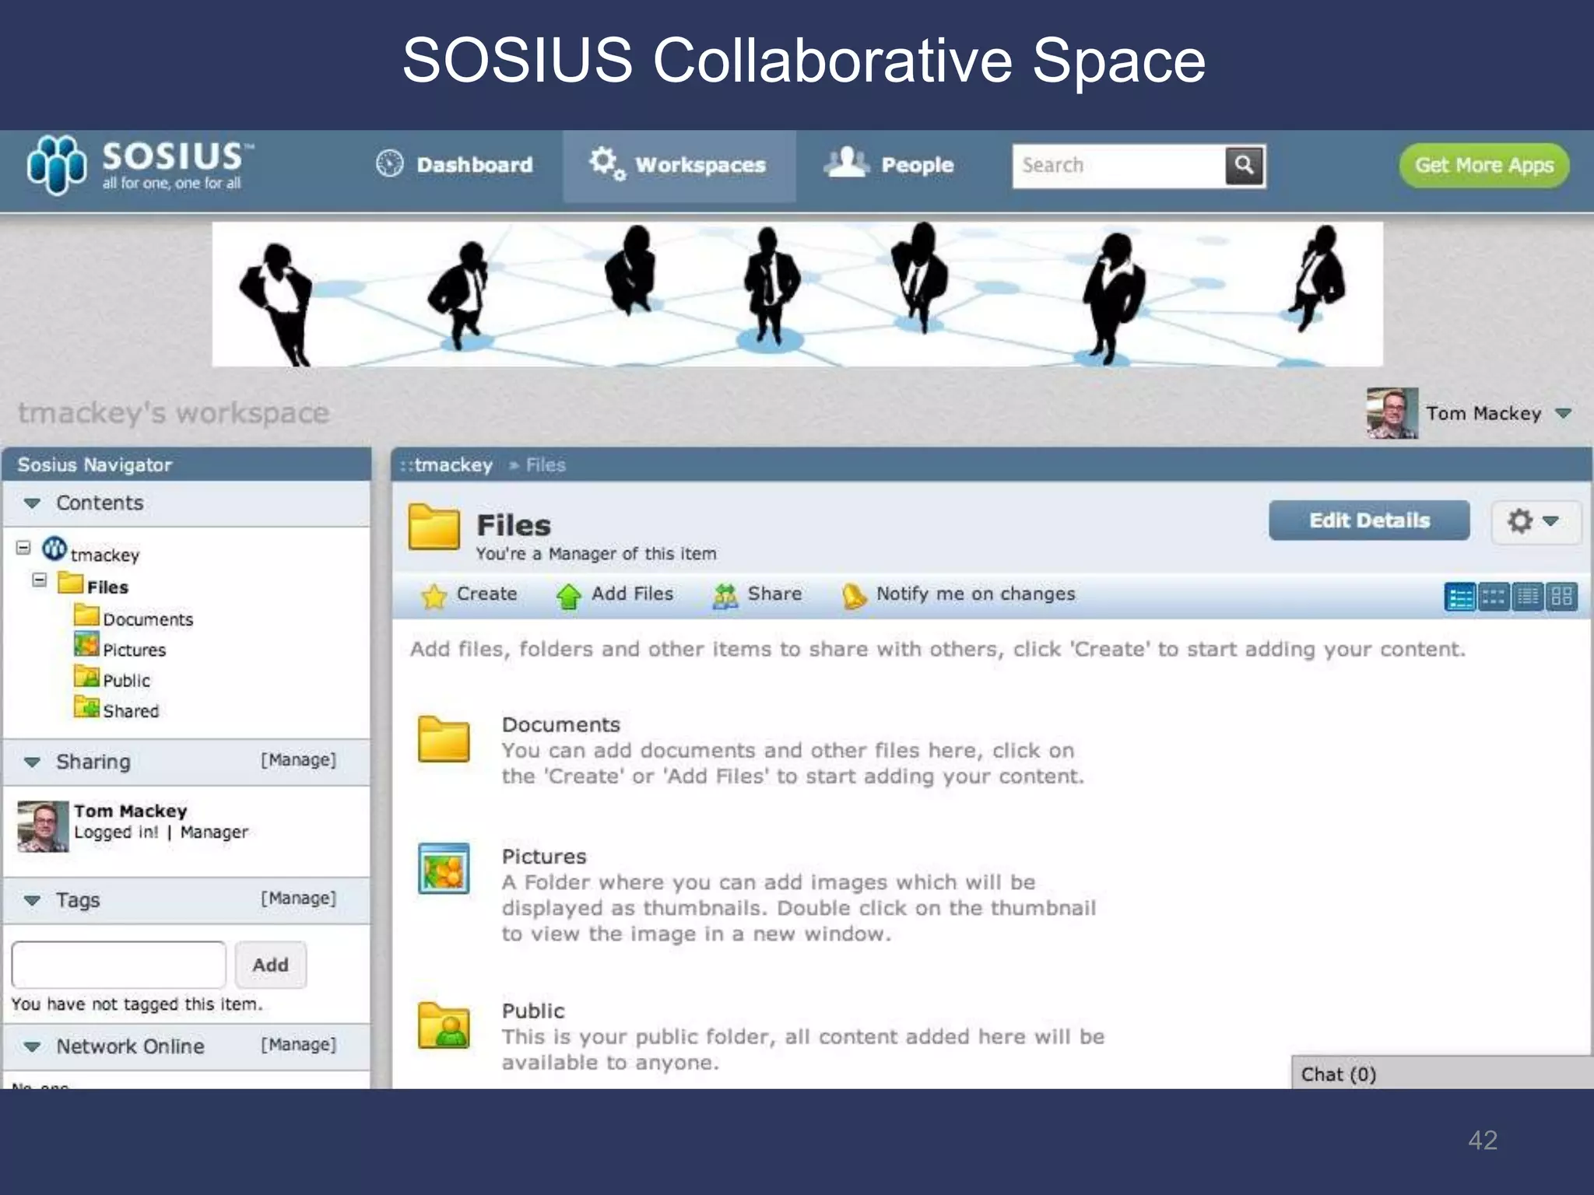
Task: Switch to small icons view
Action: point(1494,597)
